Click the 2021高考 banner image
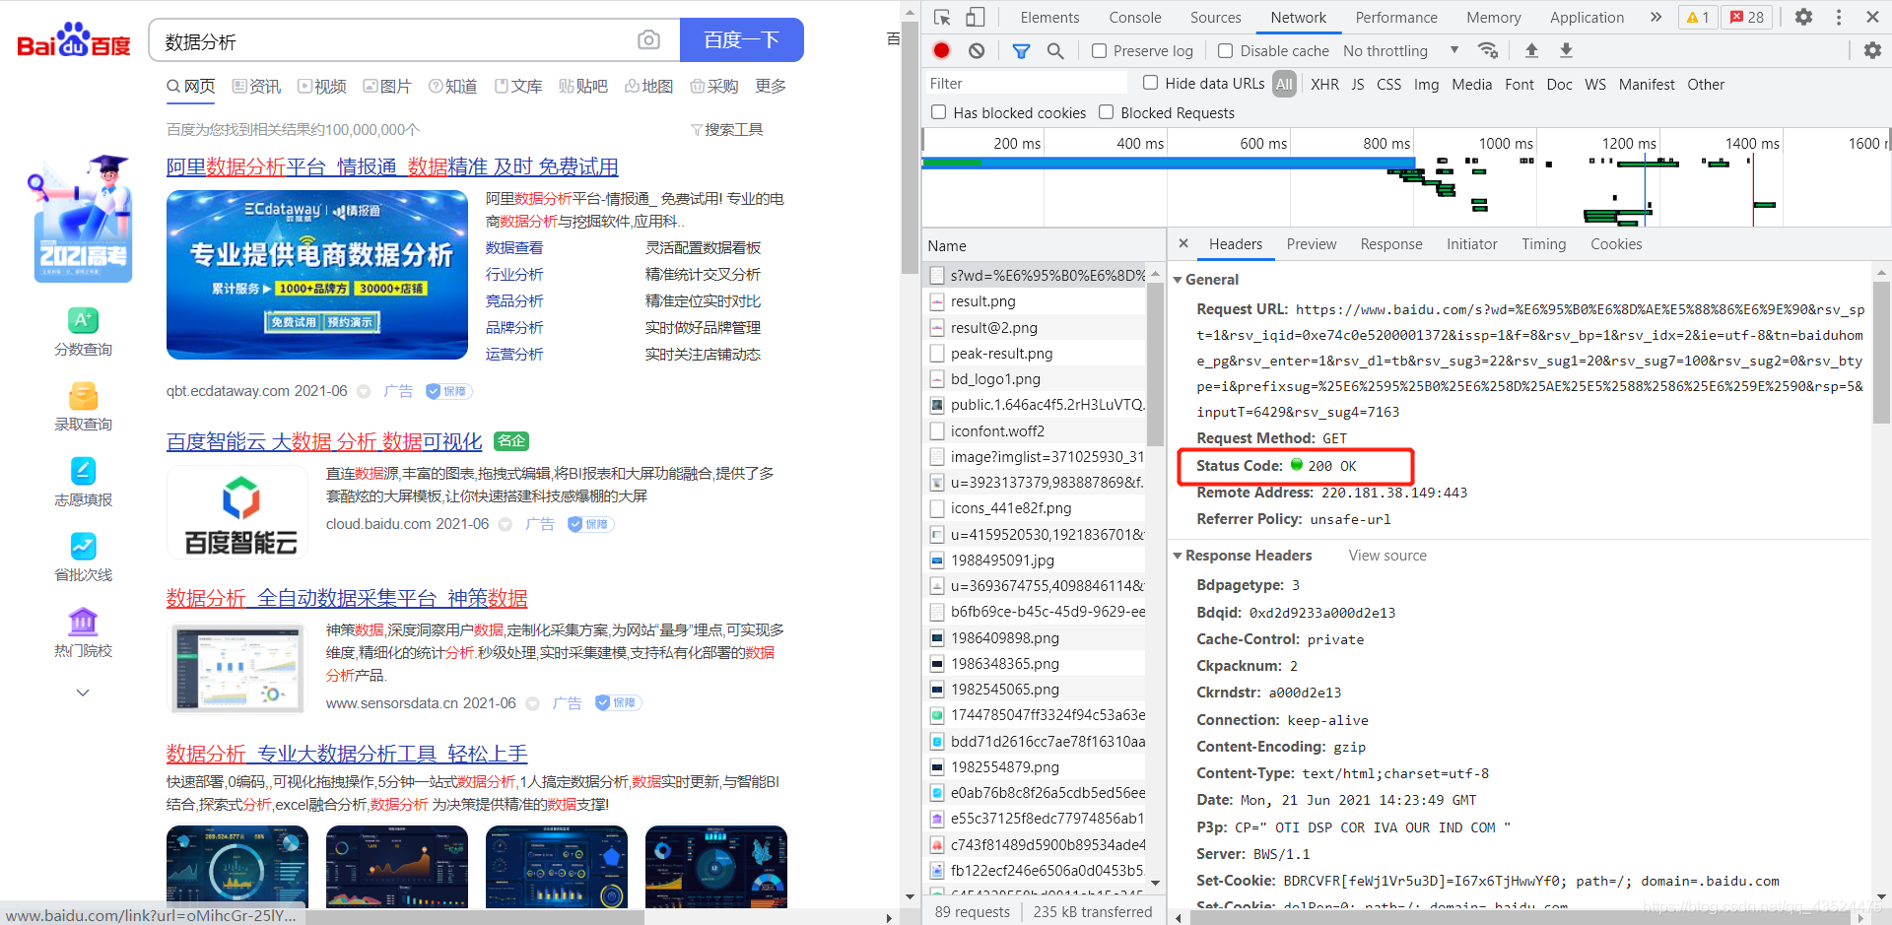This screenshot has height=925, width=1892. 83,219
